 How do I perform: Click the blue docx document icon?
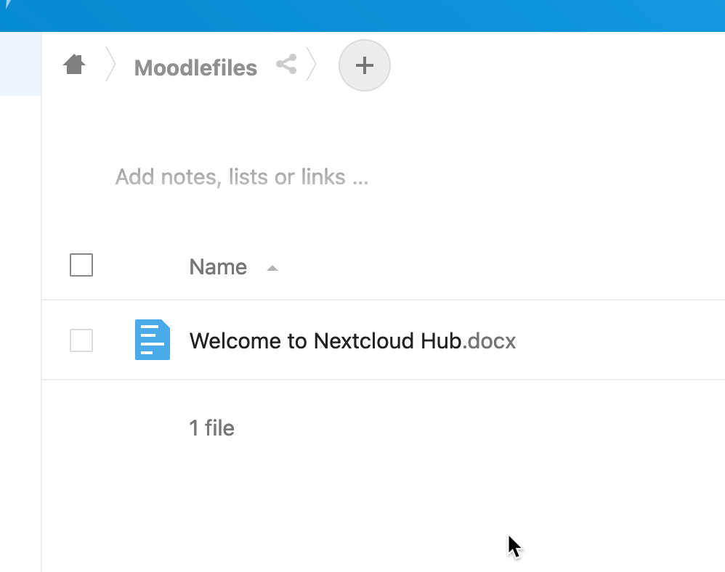pyautogui.click(x=152, y=340)
